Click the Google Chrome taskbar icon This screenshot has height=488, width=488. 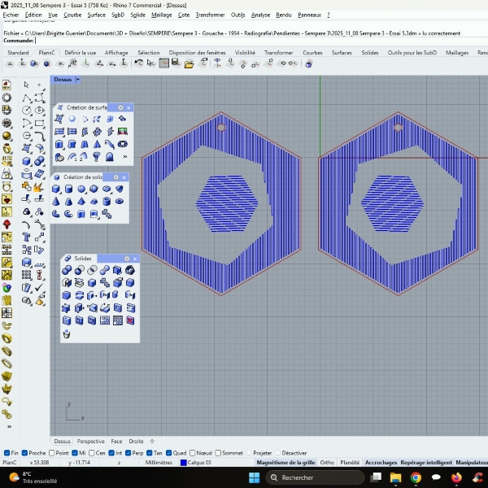416,477
